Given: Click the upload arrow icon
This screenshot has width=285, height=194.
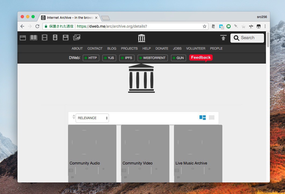Looking at the screenshot, I should pyautogui.click(x=223, y=38).
